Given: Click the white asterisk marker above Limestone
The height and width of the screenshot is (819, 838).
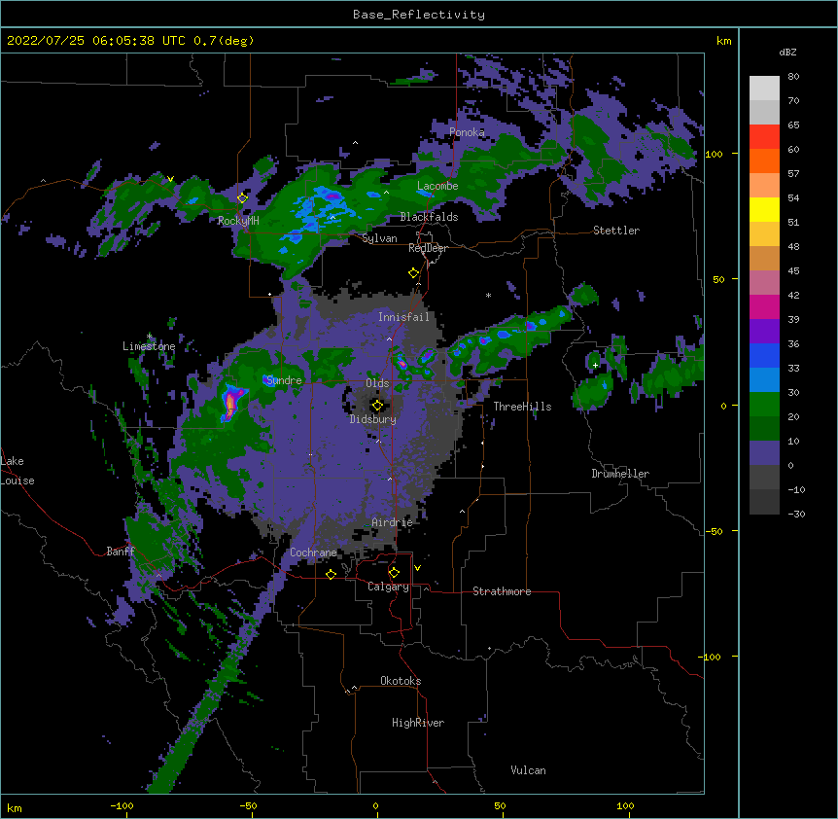Looking at the screenshot, I should 150,336.
